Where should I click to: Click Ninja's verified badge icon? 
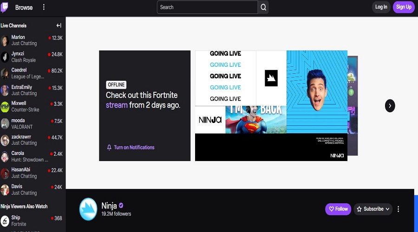[121, 206]
